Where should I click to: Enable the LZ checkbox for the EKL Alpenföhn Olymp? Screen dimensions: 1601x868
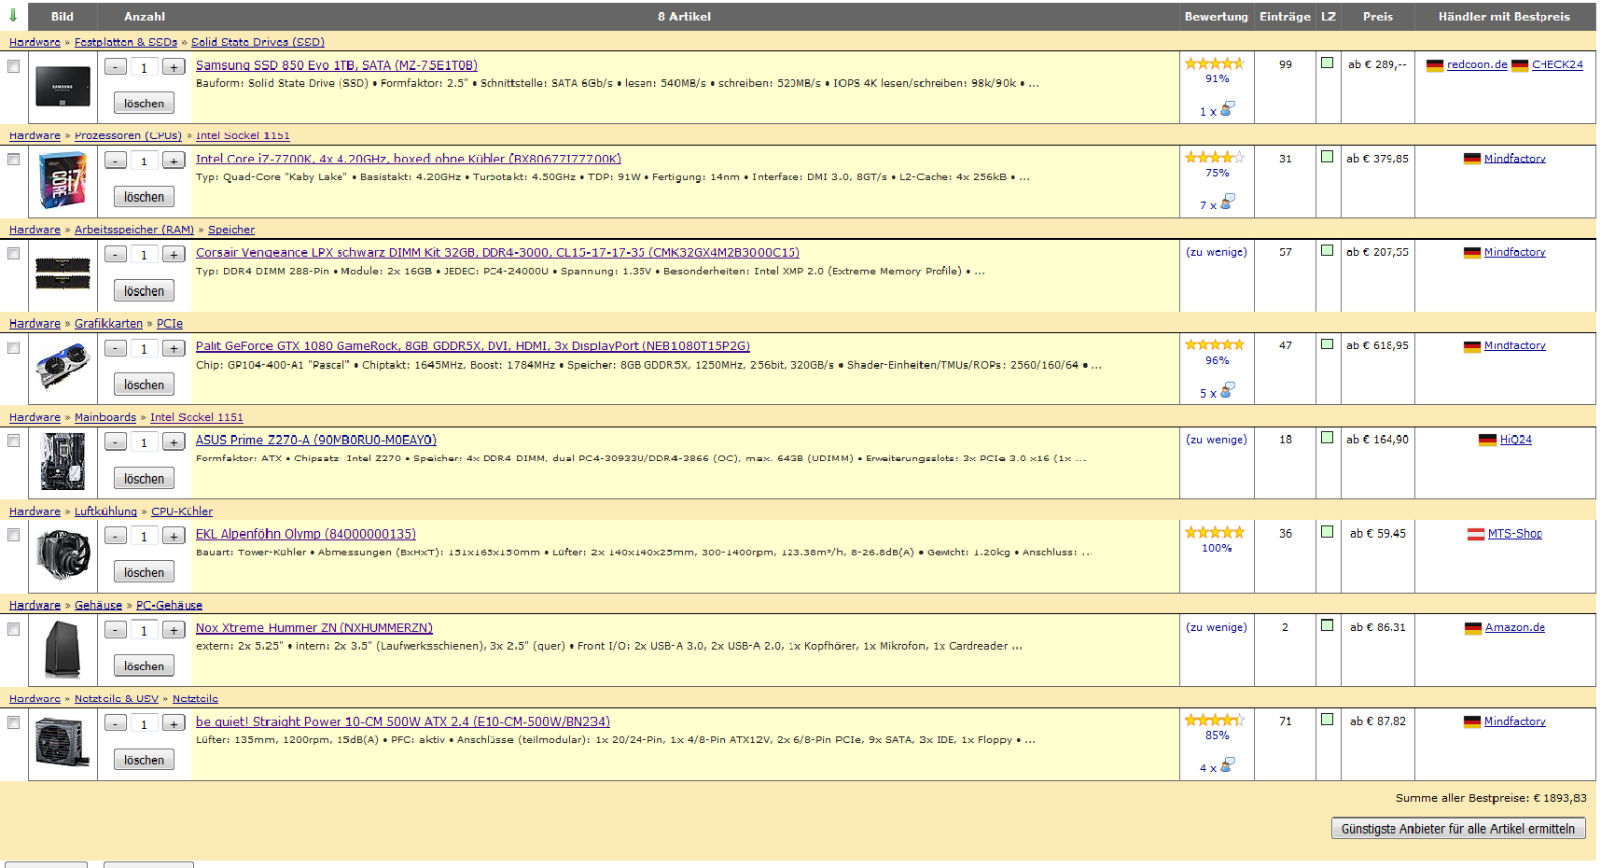[x=1327, y=532]
